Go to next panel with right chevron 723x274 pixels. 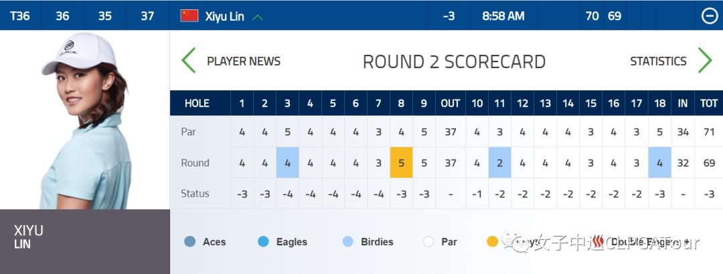(704, 61)
